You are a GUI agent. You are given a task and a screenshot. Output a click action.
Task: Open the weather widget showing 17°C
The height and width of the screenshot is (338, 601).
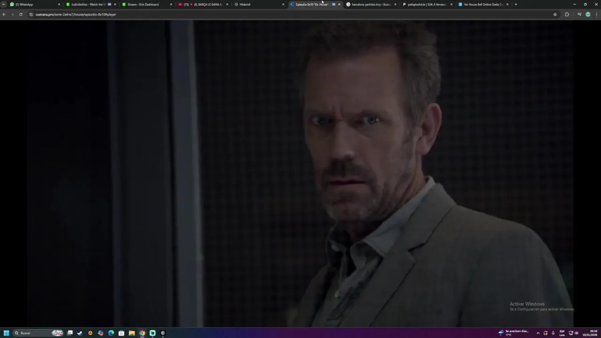point(514,333)
